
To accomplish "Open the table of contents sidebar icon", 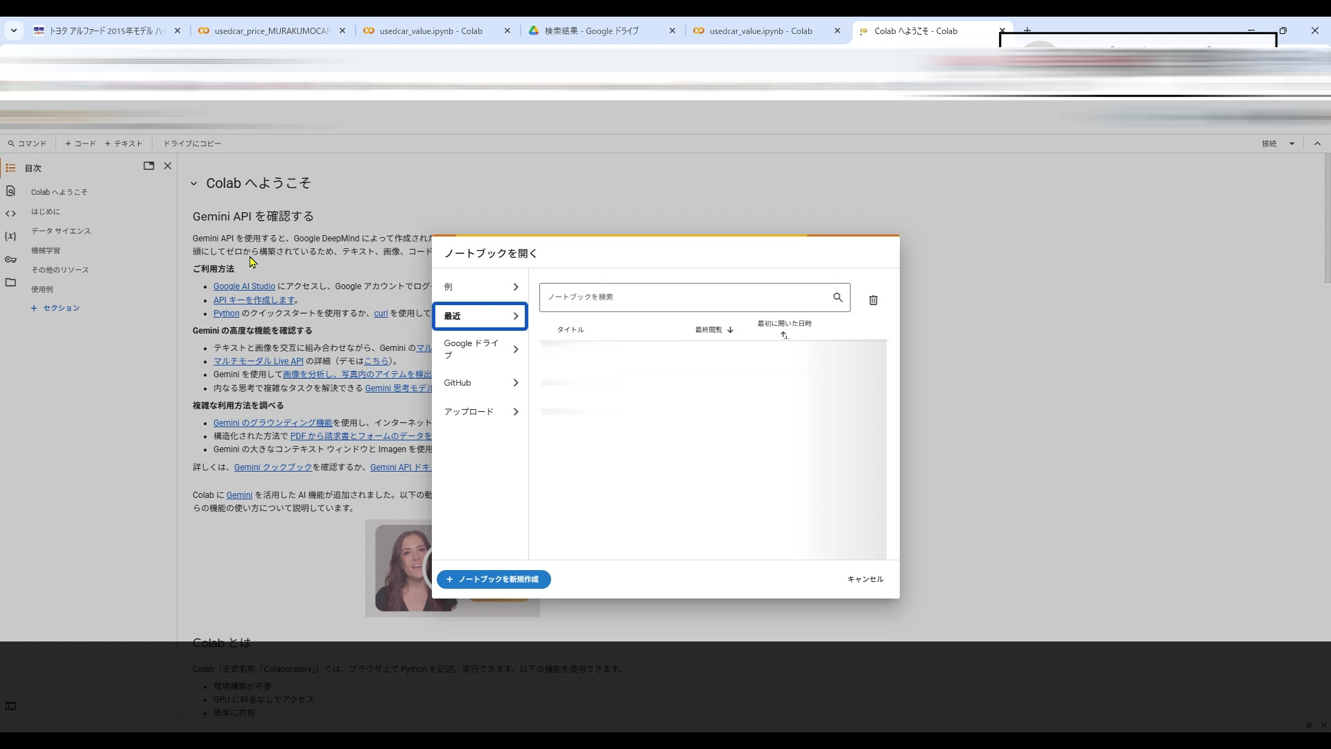I will point(10,168).
